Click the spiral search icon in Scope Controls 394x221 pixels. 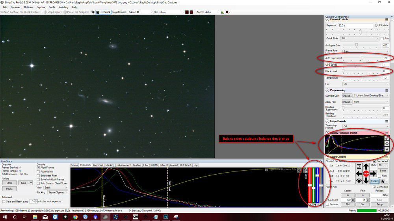click(x=359, y=166)
